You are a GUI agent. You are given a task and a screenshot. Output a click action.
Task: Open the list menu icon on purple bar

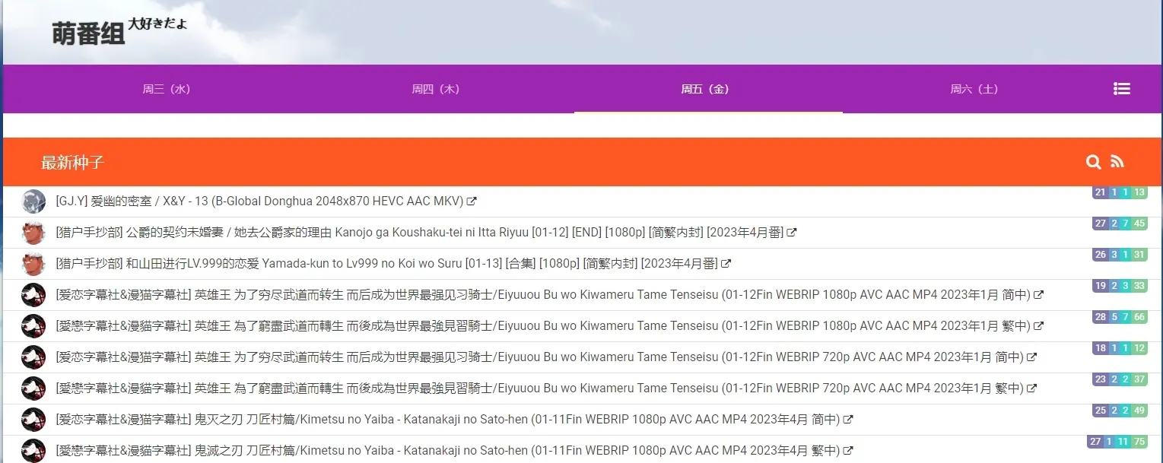pos(1122,88)
